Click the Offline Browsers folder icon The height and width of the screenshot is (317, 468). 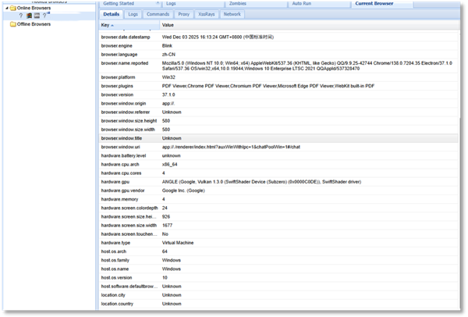(13, 23)
